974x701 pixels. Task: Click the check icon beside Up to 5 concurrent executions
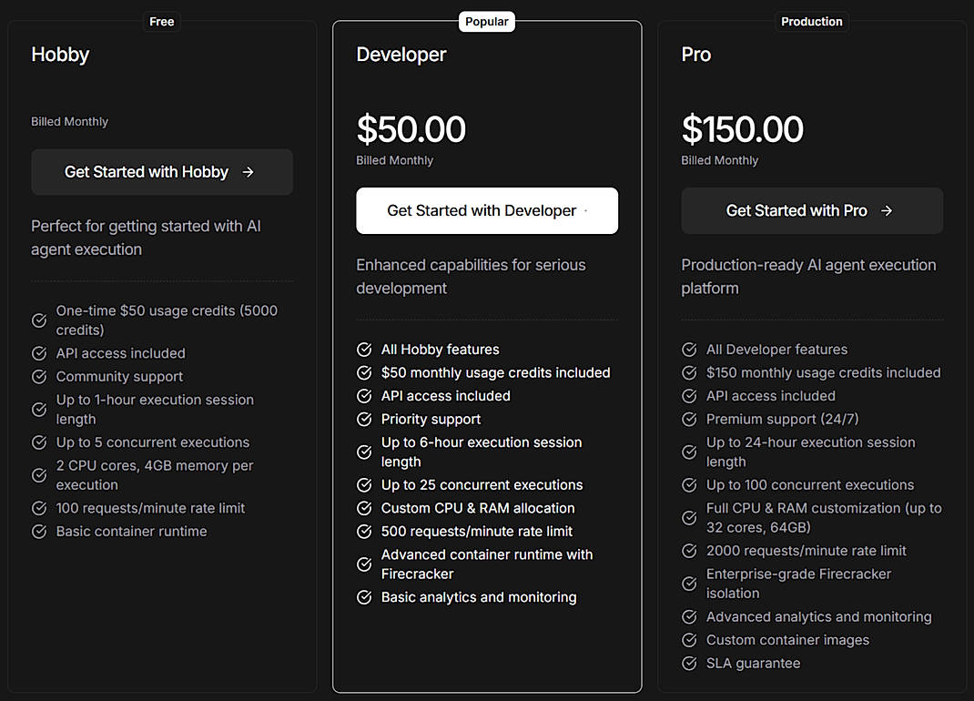[39, 442]
